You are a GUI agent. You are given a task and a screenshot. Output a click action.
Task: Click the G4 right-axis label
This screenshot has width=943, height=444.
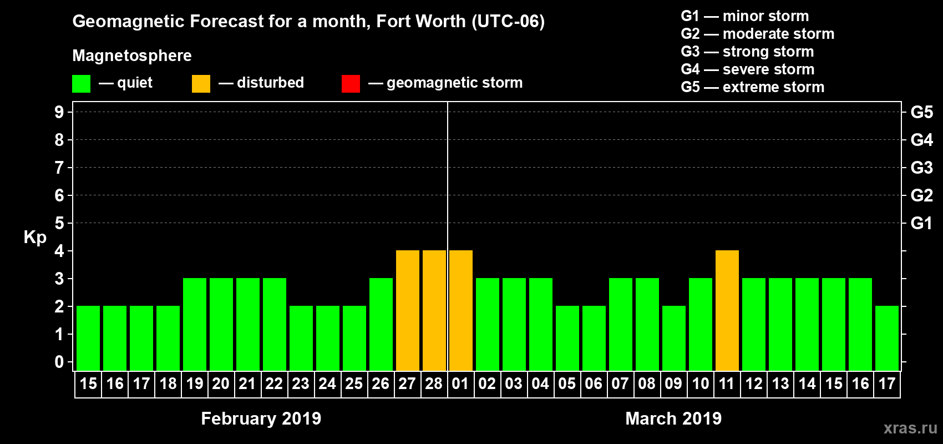922,140
